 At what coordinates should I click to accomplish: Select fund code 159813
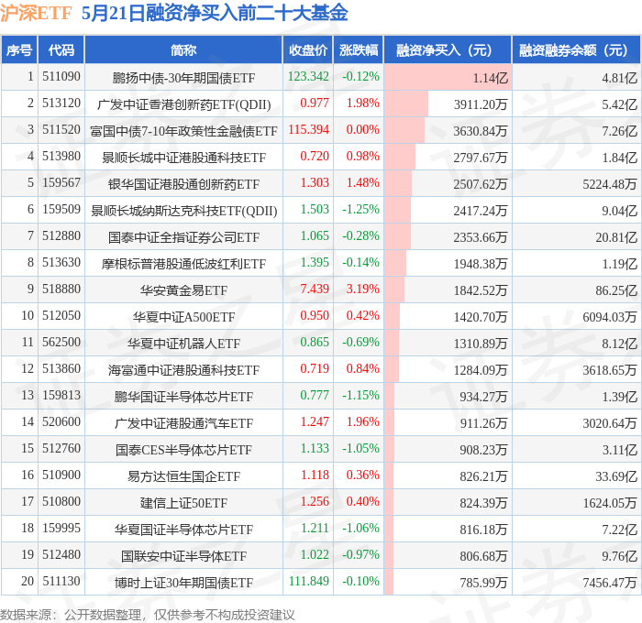point(61,396)
